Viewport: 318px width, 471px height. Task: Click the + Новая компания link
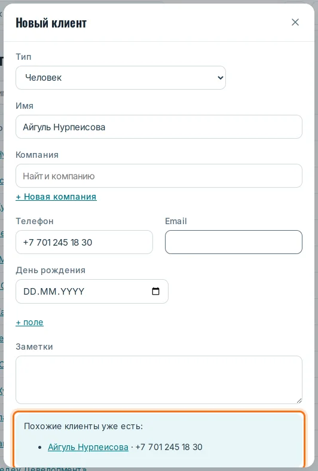pos(56,197)
